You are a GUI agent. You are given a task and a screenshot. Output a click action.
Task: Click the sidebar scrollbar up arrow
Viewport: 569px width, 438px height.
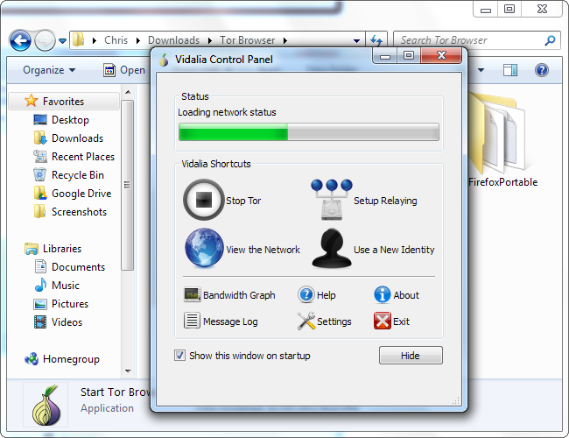[x=128, y=92]
